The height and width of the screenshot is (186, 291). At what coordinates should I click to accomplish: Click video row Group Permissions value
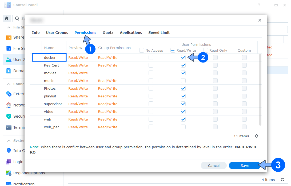108,111
